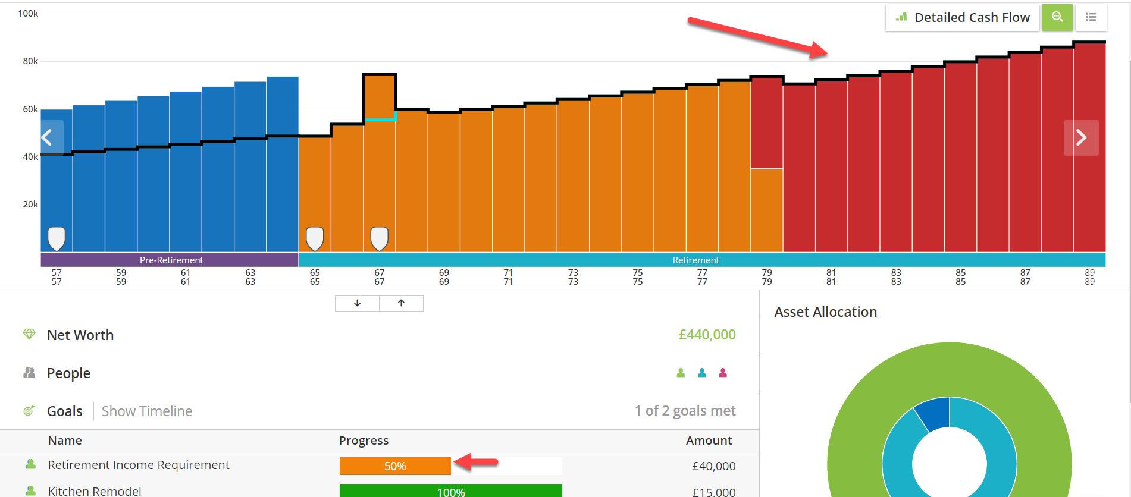This screenshot has height=497, width=1131.
Task: Click the Net Worth diamond icon
Action: [29, 334]
